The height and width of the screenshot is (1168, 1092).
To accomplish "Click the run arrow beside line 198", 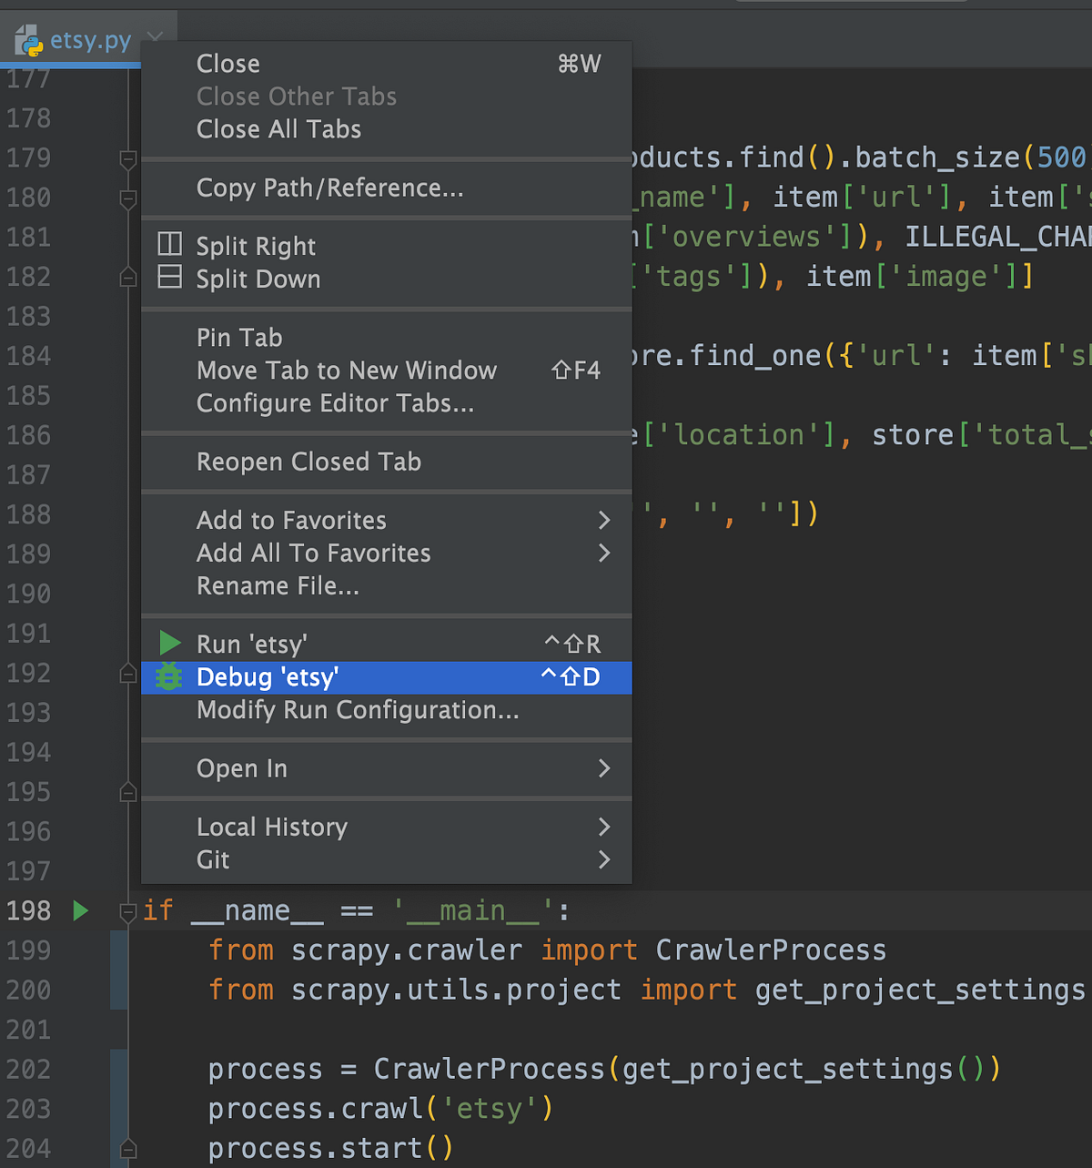I will click(80, 909).
